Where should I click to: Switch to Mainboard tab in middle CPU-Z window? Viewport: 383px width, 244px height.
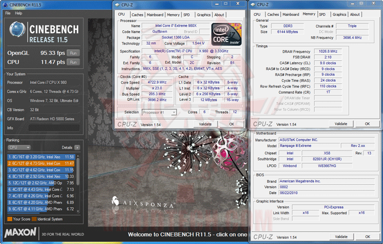(x=155, y=15)
